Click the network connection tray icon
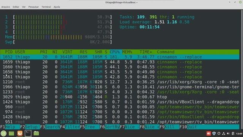This screenshot has width=243, height=137. [224, 134]
